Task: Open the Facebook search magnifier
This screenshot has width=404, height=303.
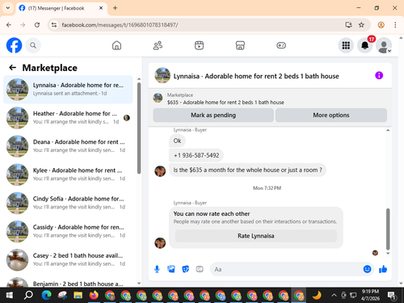Action: click(x=33, y=45)
